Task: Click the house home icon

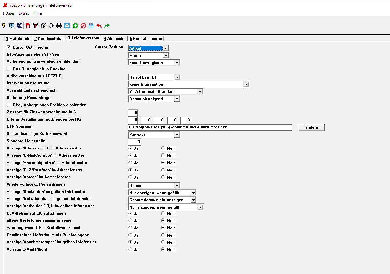Action: pos(43,25)
